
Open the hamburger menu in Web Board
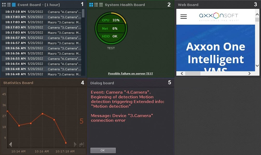184,16
